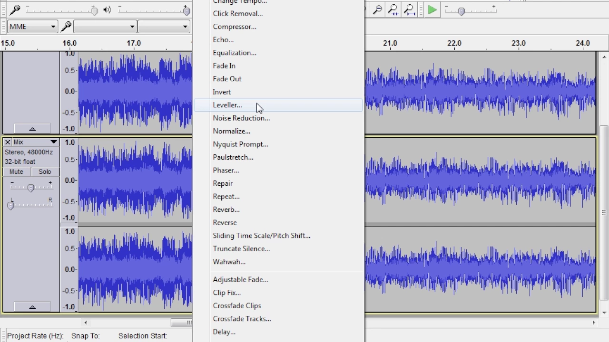Adjust the Mix track pan slider
This screenshot has width=609, height=342.
[10, 205]
